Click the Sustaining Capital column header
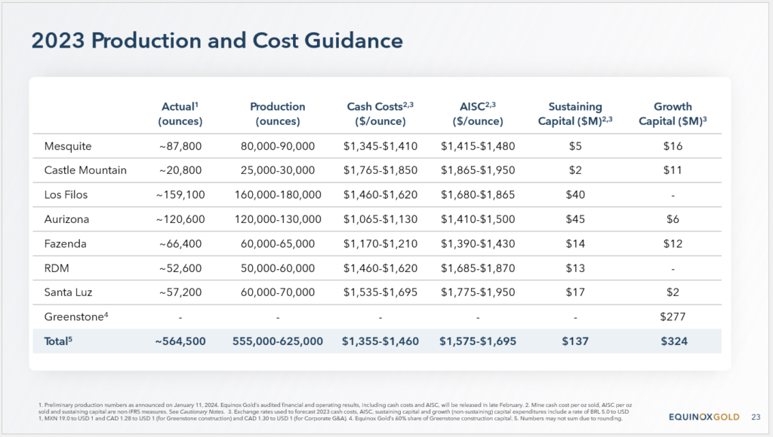The image size is (773, 437). tap(575, 114)
